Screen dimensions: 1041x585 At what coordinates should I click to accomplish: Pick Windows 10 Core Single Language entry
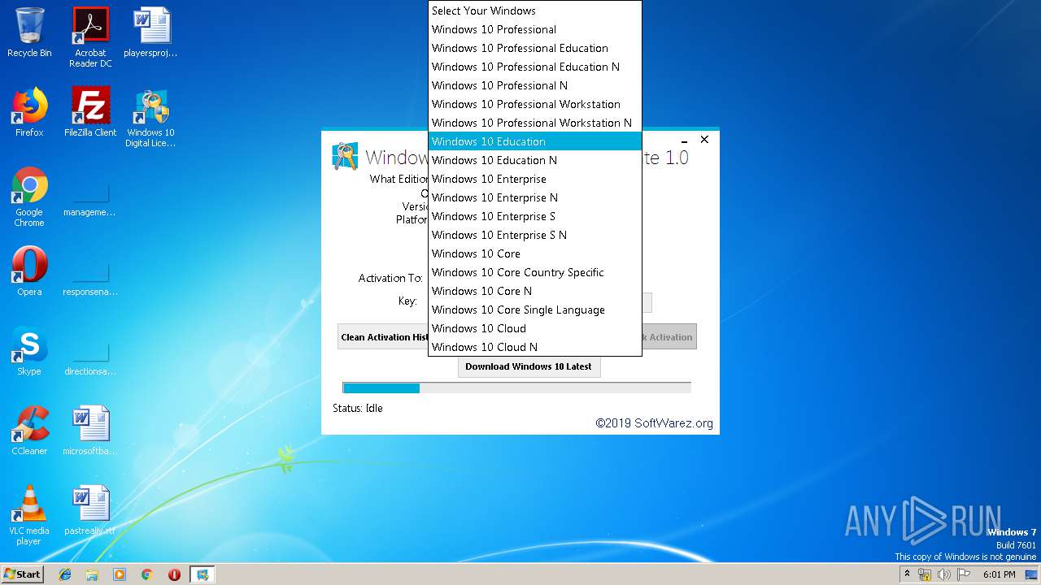pyautogui.click(x=535, y=310)
